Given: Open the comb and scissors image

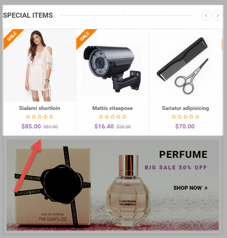Looking at the screenshot, I should pos(185,65).
